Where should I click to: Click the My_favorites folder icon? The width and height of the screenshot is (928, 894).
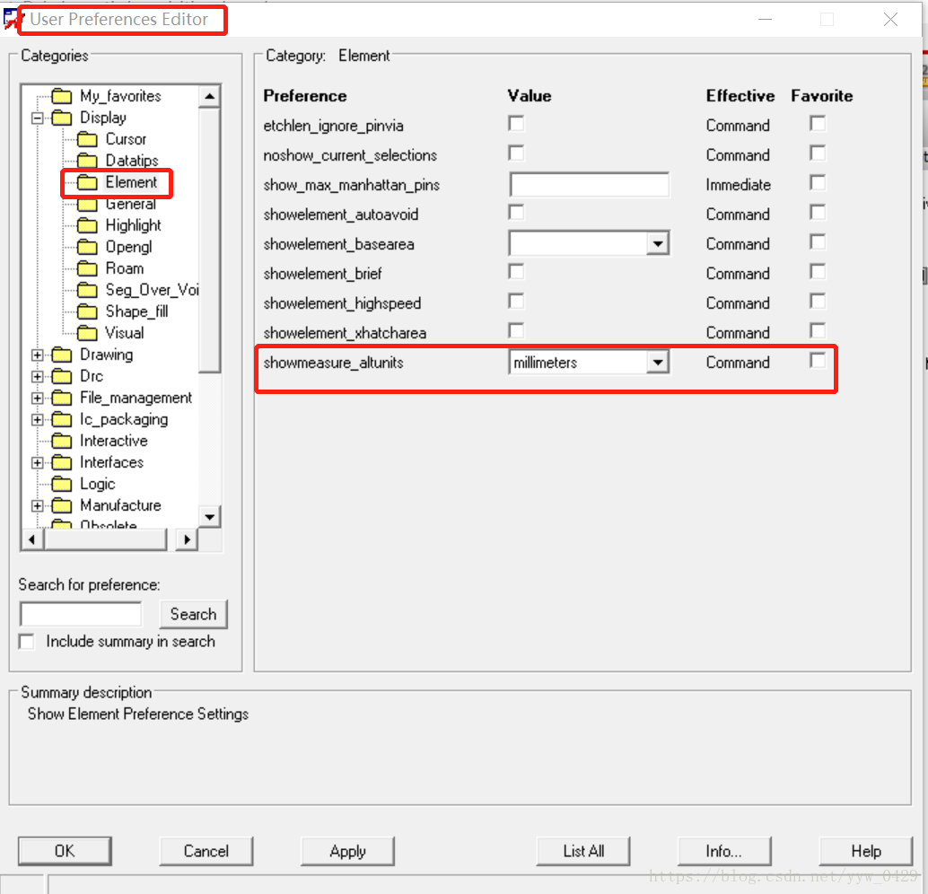pos(61,96)
